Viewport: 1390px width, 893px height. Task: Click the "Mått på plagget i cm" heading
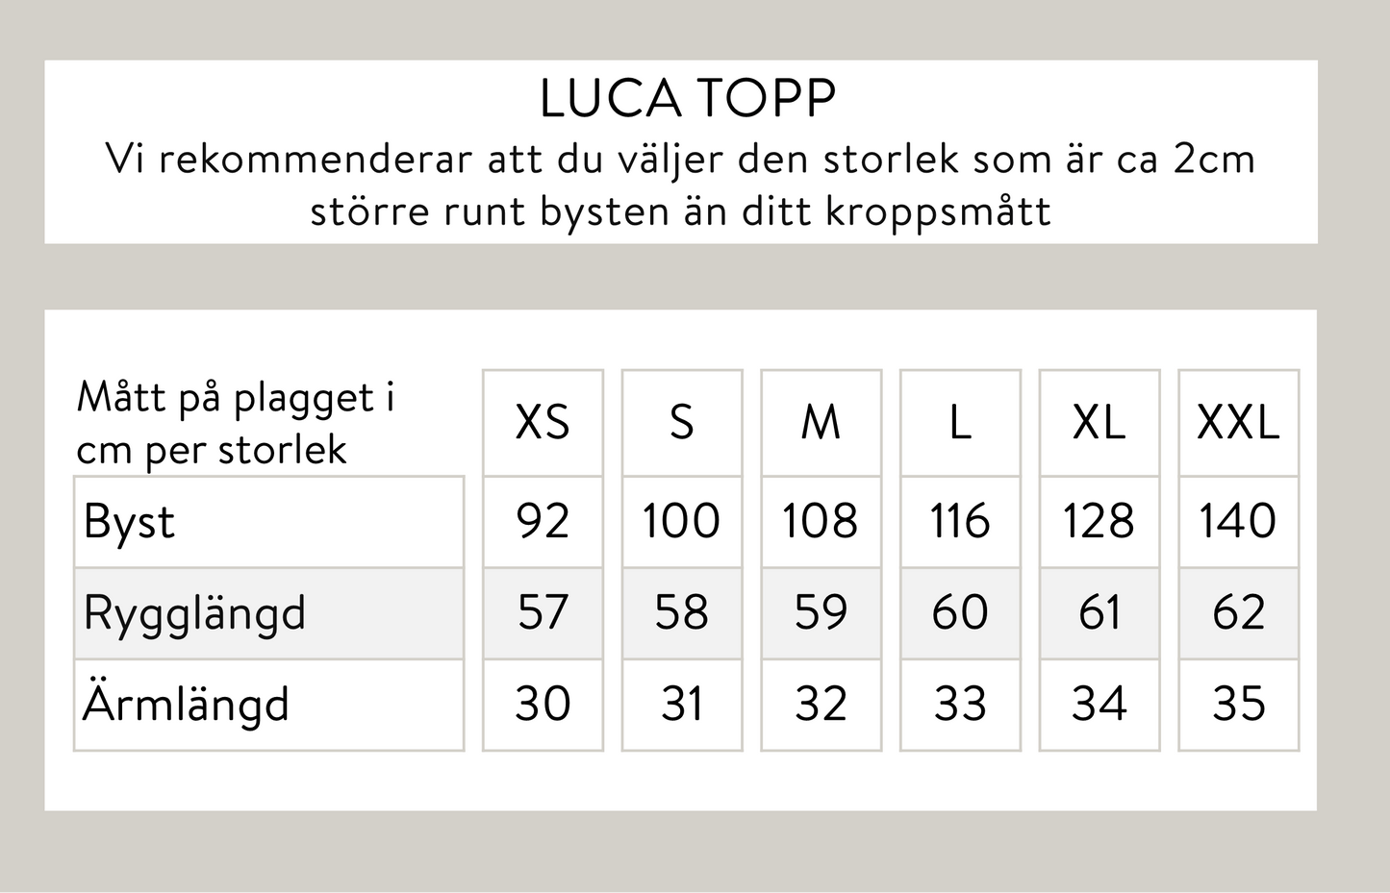236,423
